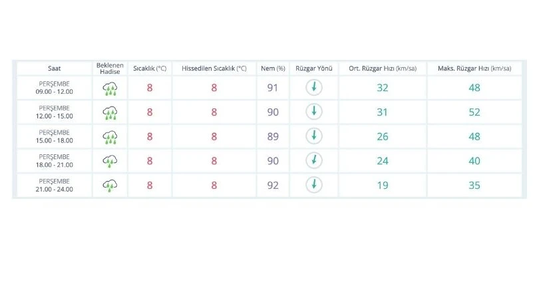The height and width of the screenshot is (284, 535).
Task: Click the max wind speed value 52
Action: click(x=474, y=112)
